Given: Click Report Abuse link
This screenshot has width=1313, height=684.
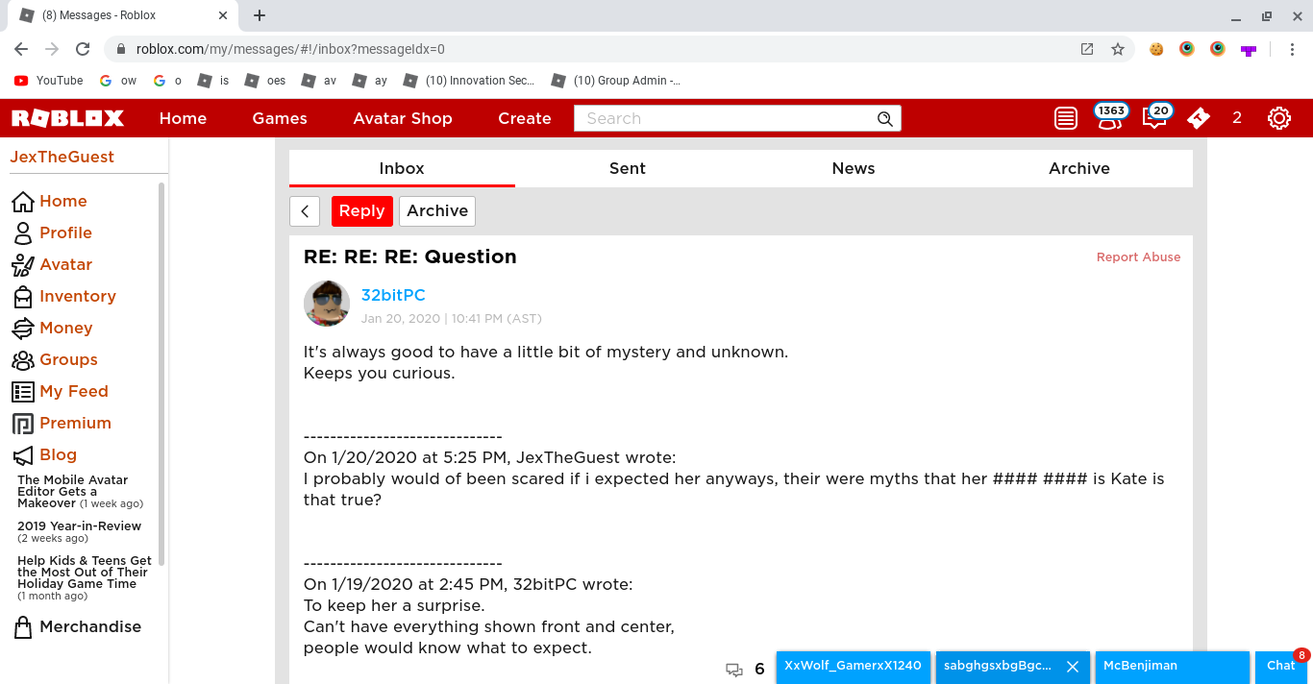Looking at the screenshot, I should tap(1138, 257).
